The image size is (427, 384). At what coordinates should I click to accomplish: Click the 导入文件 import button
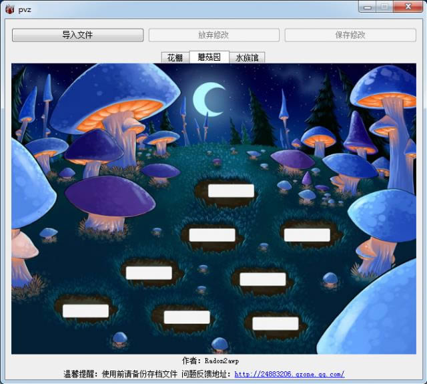coord(77,35)
